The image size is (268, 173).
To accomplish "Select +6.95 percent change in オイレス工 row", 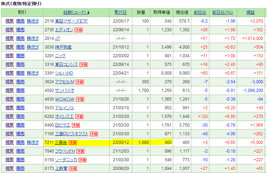I will [x=230, y=116].
